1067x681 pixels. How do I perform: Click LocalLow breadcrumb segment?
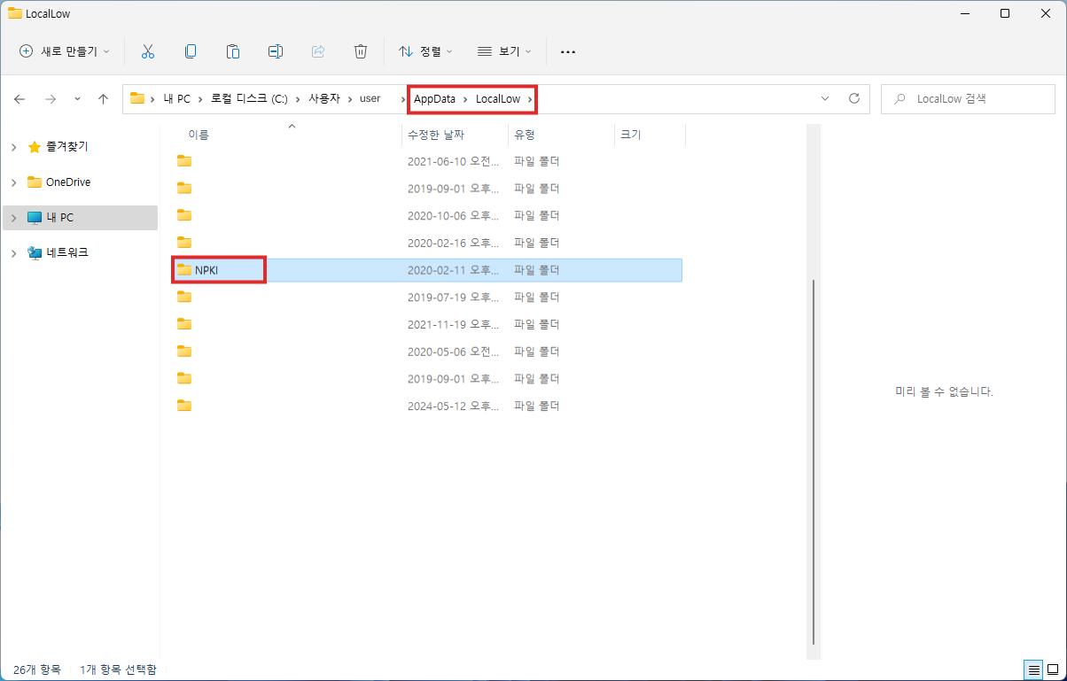(498, 98)
